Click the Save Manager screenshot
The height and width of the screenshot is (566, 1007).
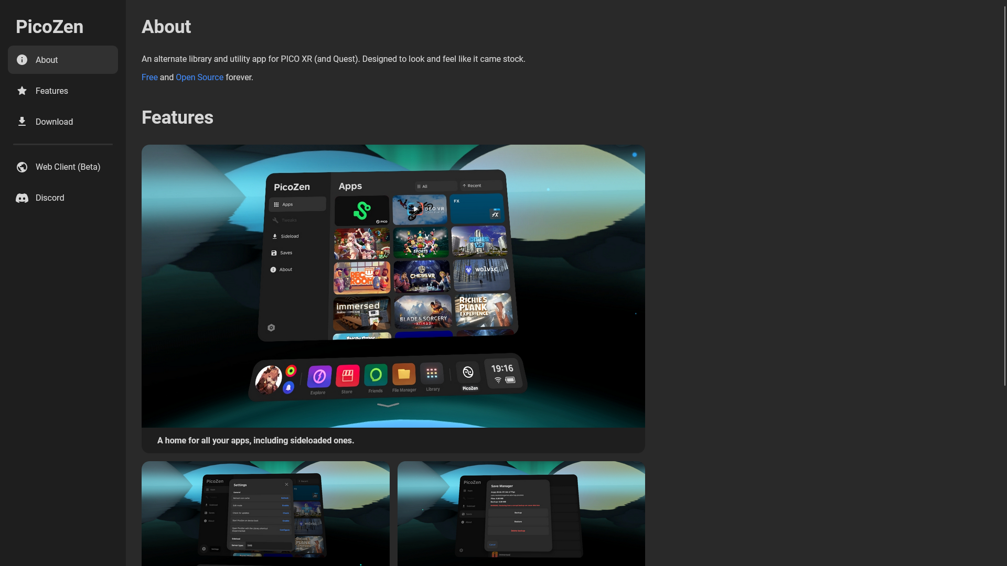point(521,513)
